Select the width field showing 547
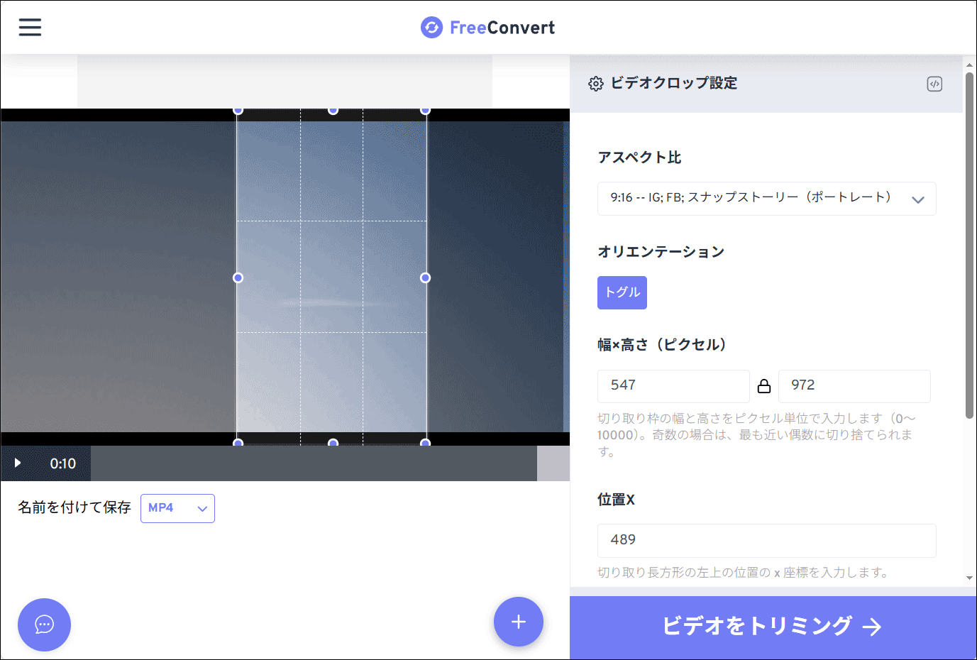977x660 pixels. click(673, 386)
